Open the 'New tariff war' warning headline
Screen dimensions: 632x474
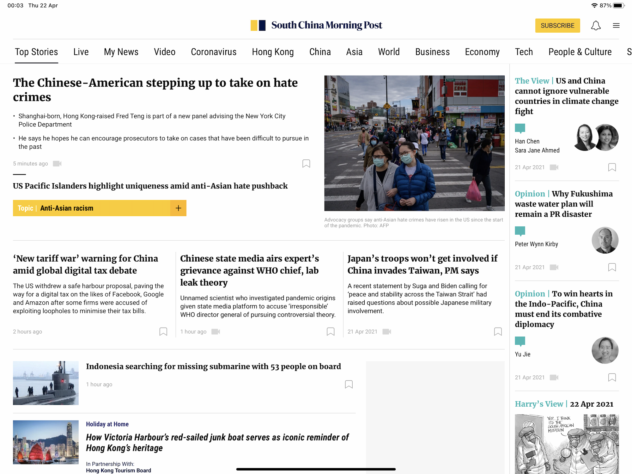(x=85, y=264)
